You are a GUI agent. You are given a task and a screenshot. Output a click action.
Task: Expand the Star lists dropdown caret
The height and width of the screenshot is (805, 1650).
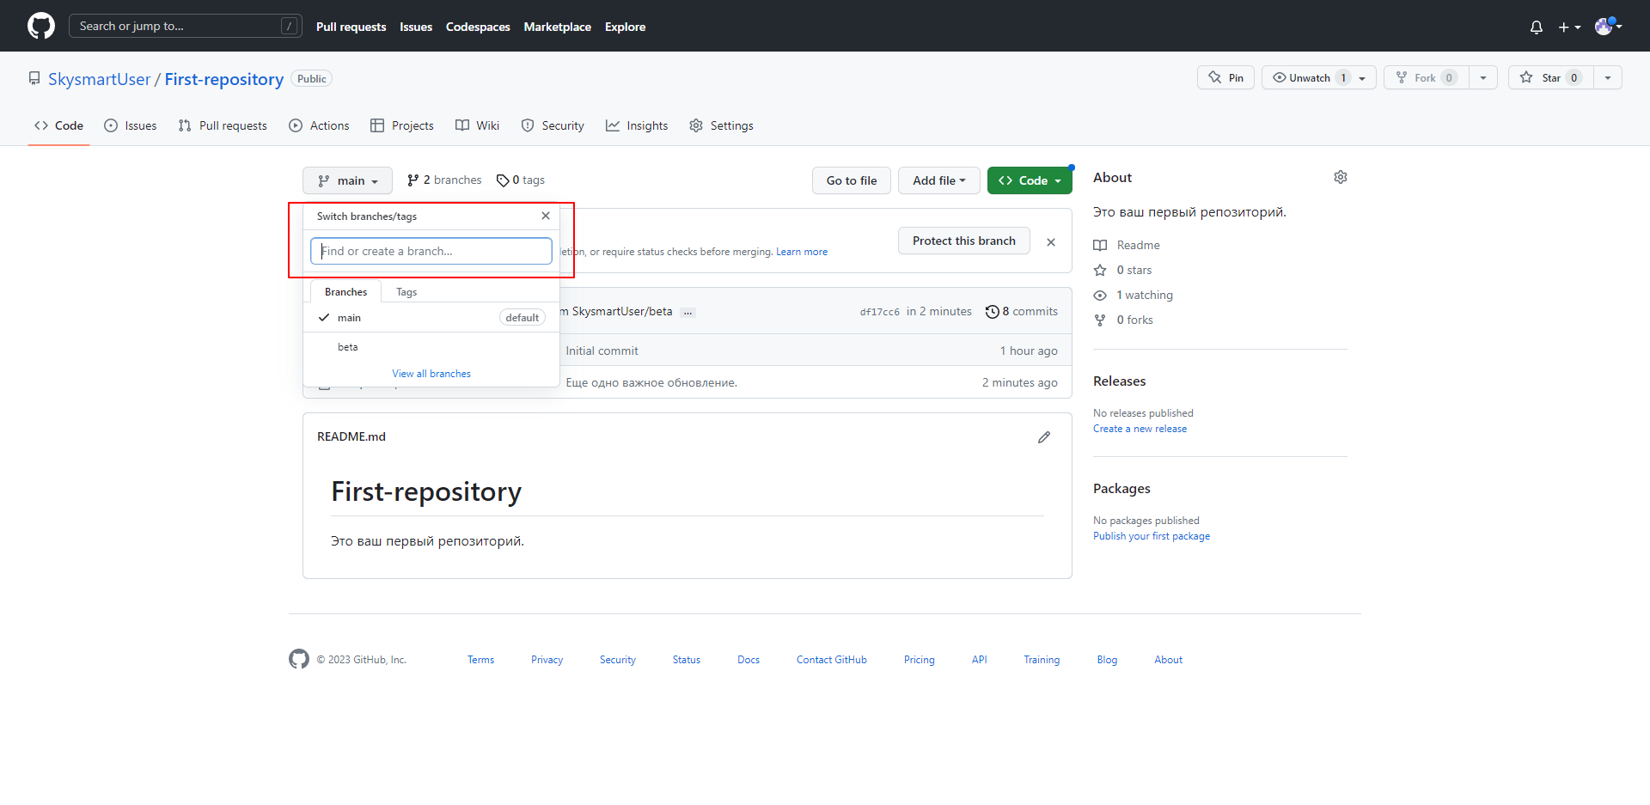tap(1608, 77)
